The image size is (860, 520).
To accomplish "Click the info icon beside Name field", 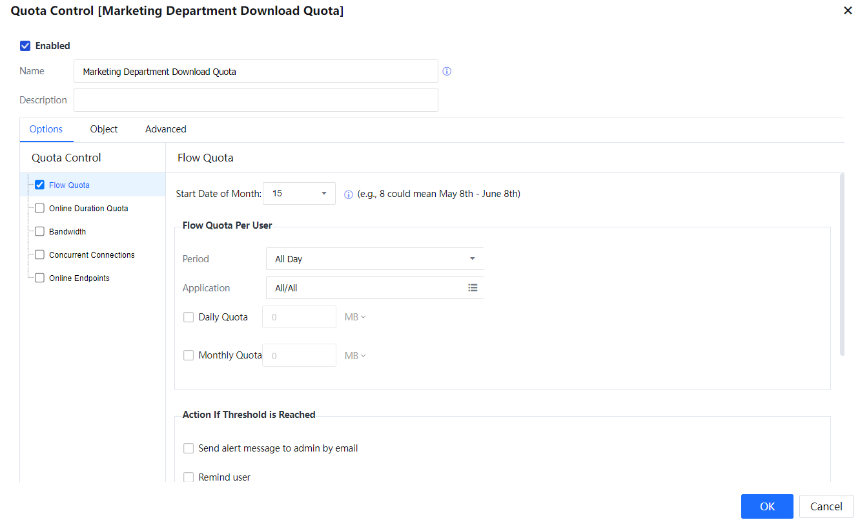I will (x=447, y=72).
